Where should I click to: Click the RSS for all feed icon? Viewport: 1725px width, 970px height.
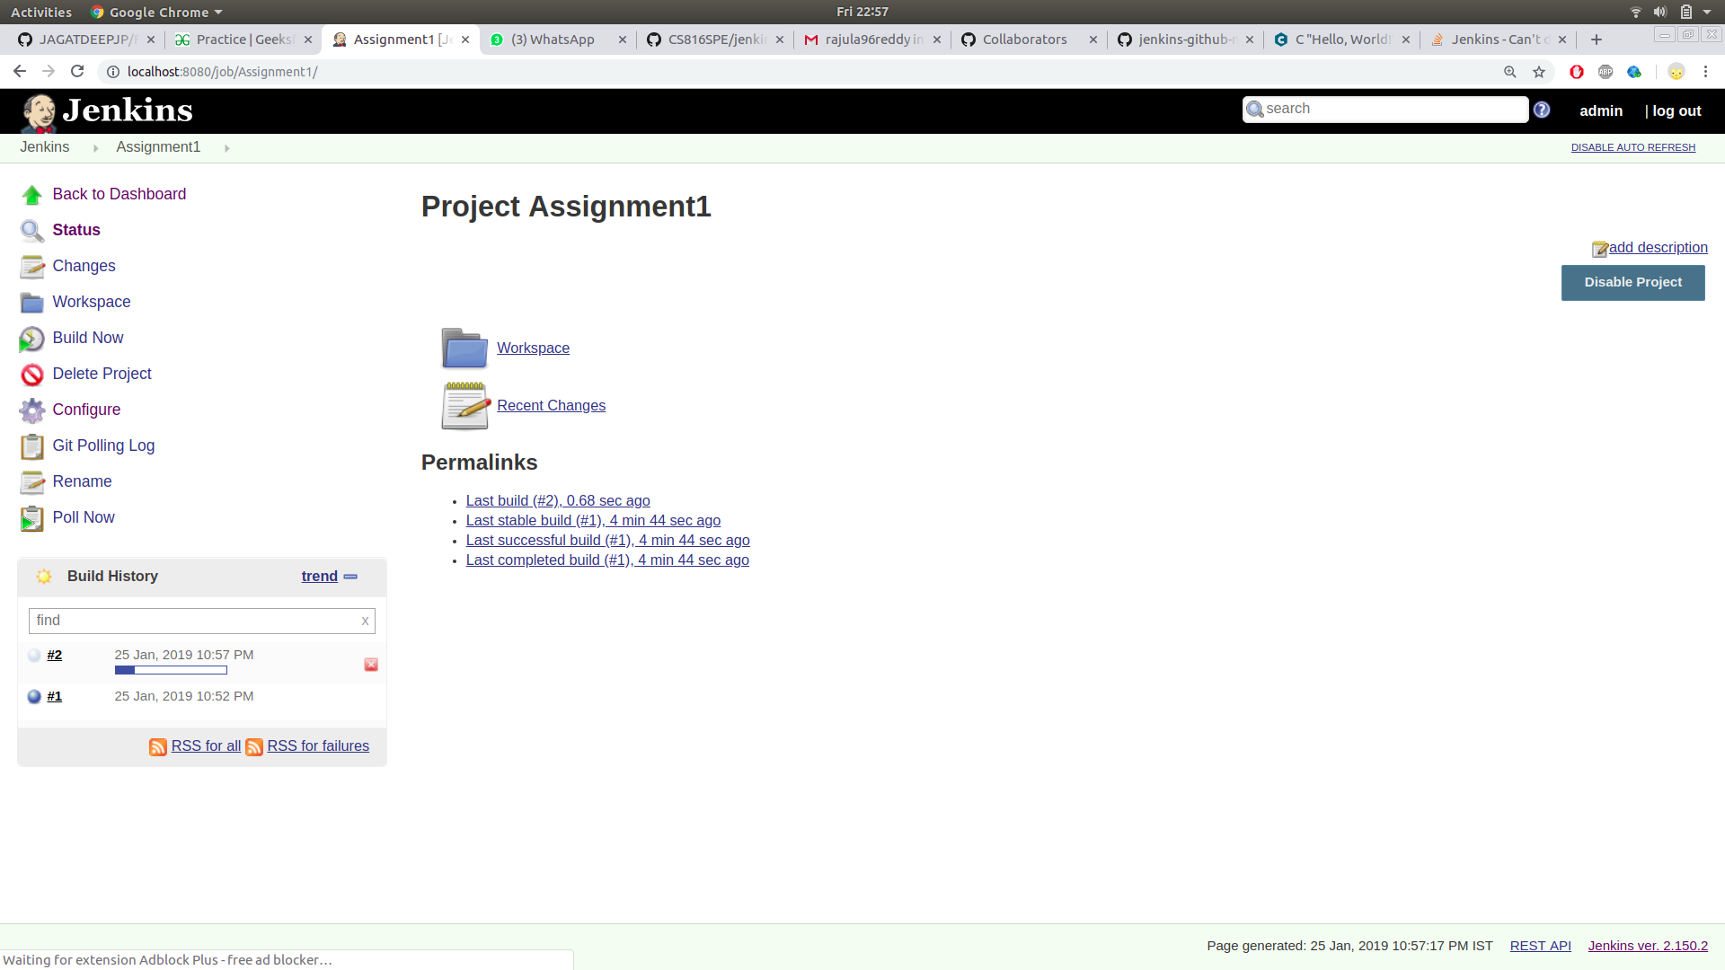tap(158, 747)
